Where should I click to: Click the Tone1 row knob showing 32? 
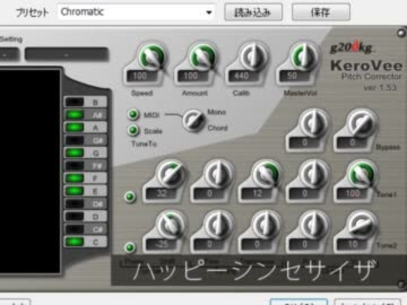(170, 174)
